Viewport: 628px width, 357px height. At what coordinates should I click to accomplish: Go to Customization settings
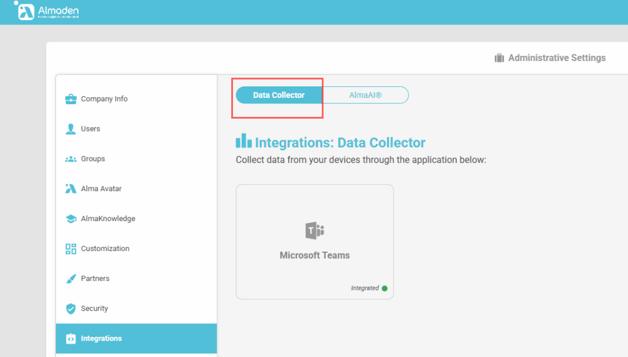(104, 249)
